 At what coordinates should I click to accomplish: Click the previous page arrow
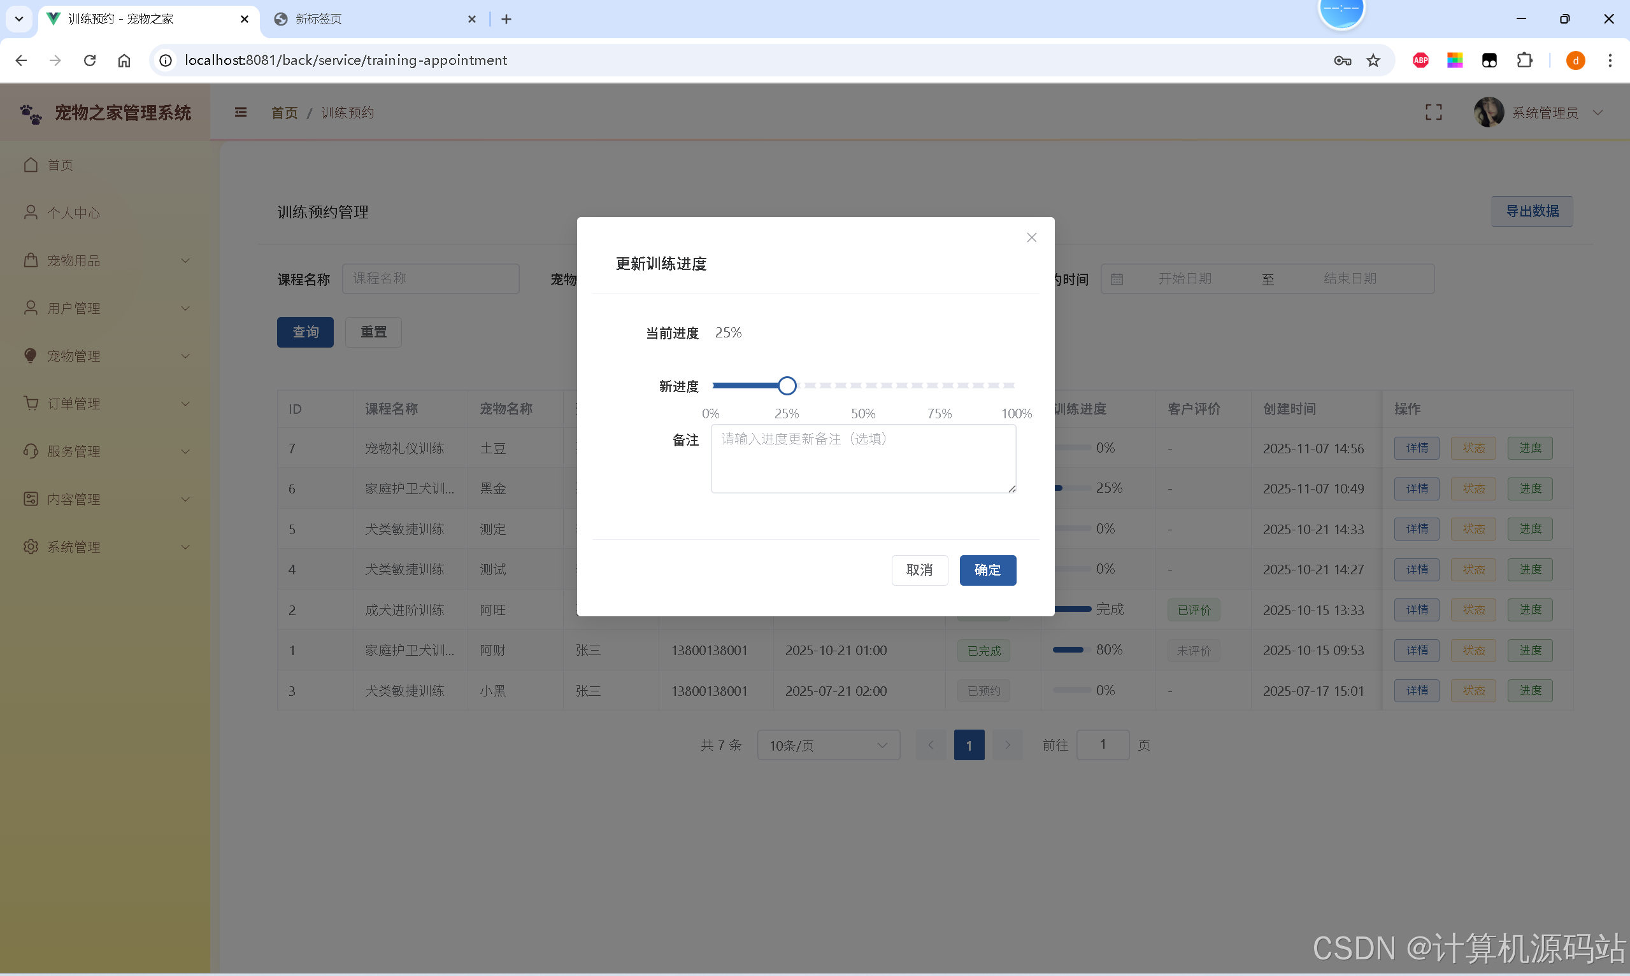coord(930,745)
